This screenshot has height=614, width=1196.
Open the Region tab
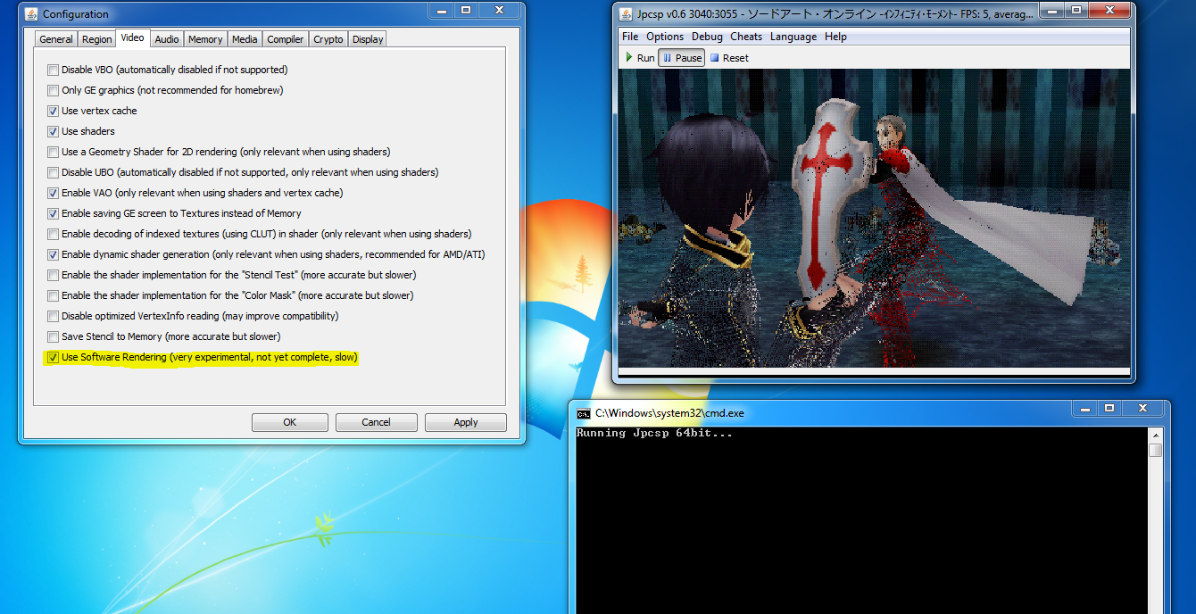pos(97,39)
